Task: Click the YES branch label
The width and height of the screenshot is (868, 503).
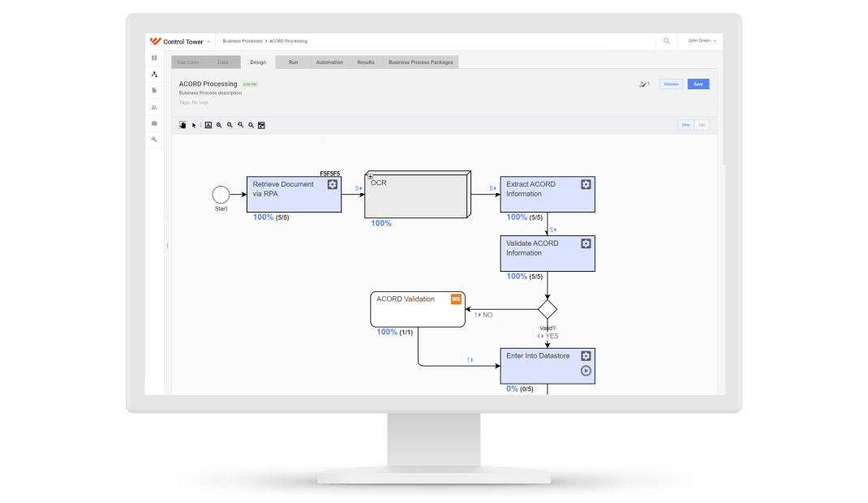Action: (x=552, y=336)
